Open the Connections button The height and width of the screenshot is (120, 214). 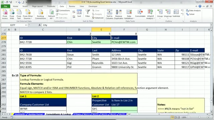click(63, 10)
